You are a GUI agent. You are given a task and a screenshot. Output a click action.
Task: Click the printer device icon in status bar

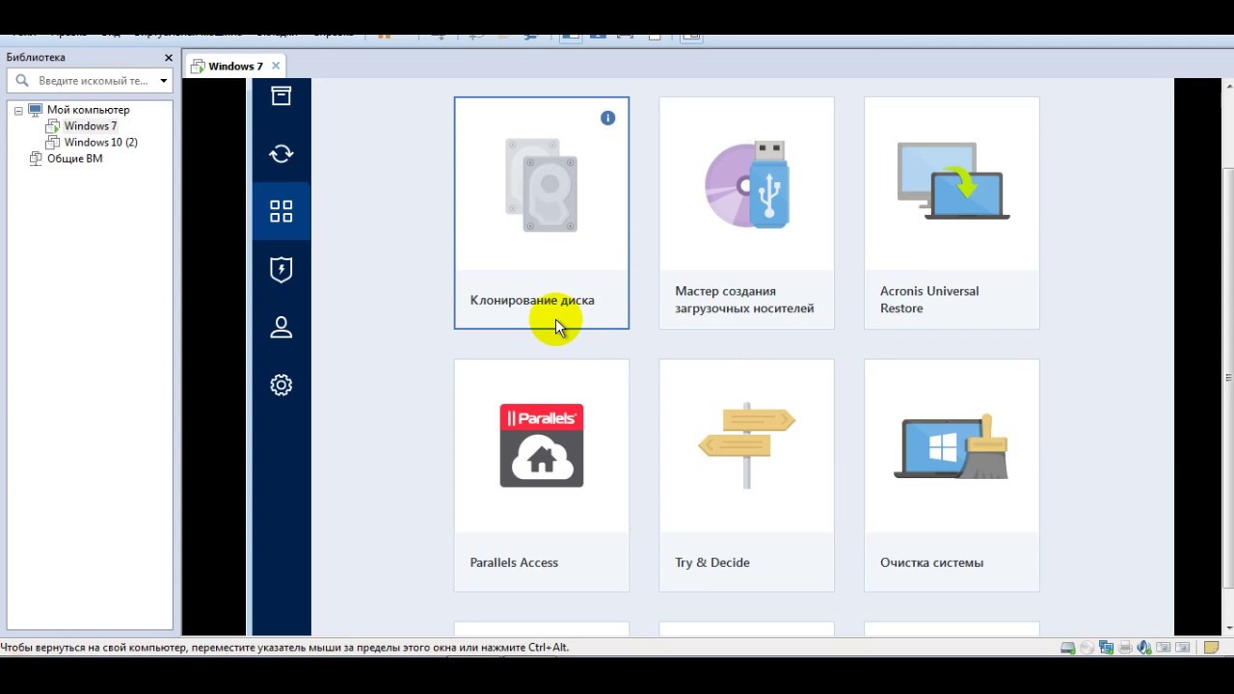click(1125, 648)
